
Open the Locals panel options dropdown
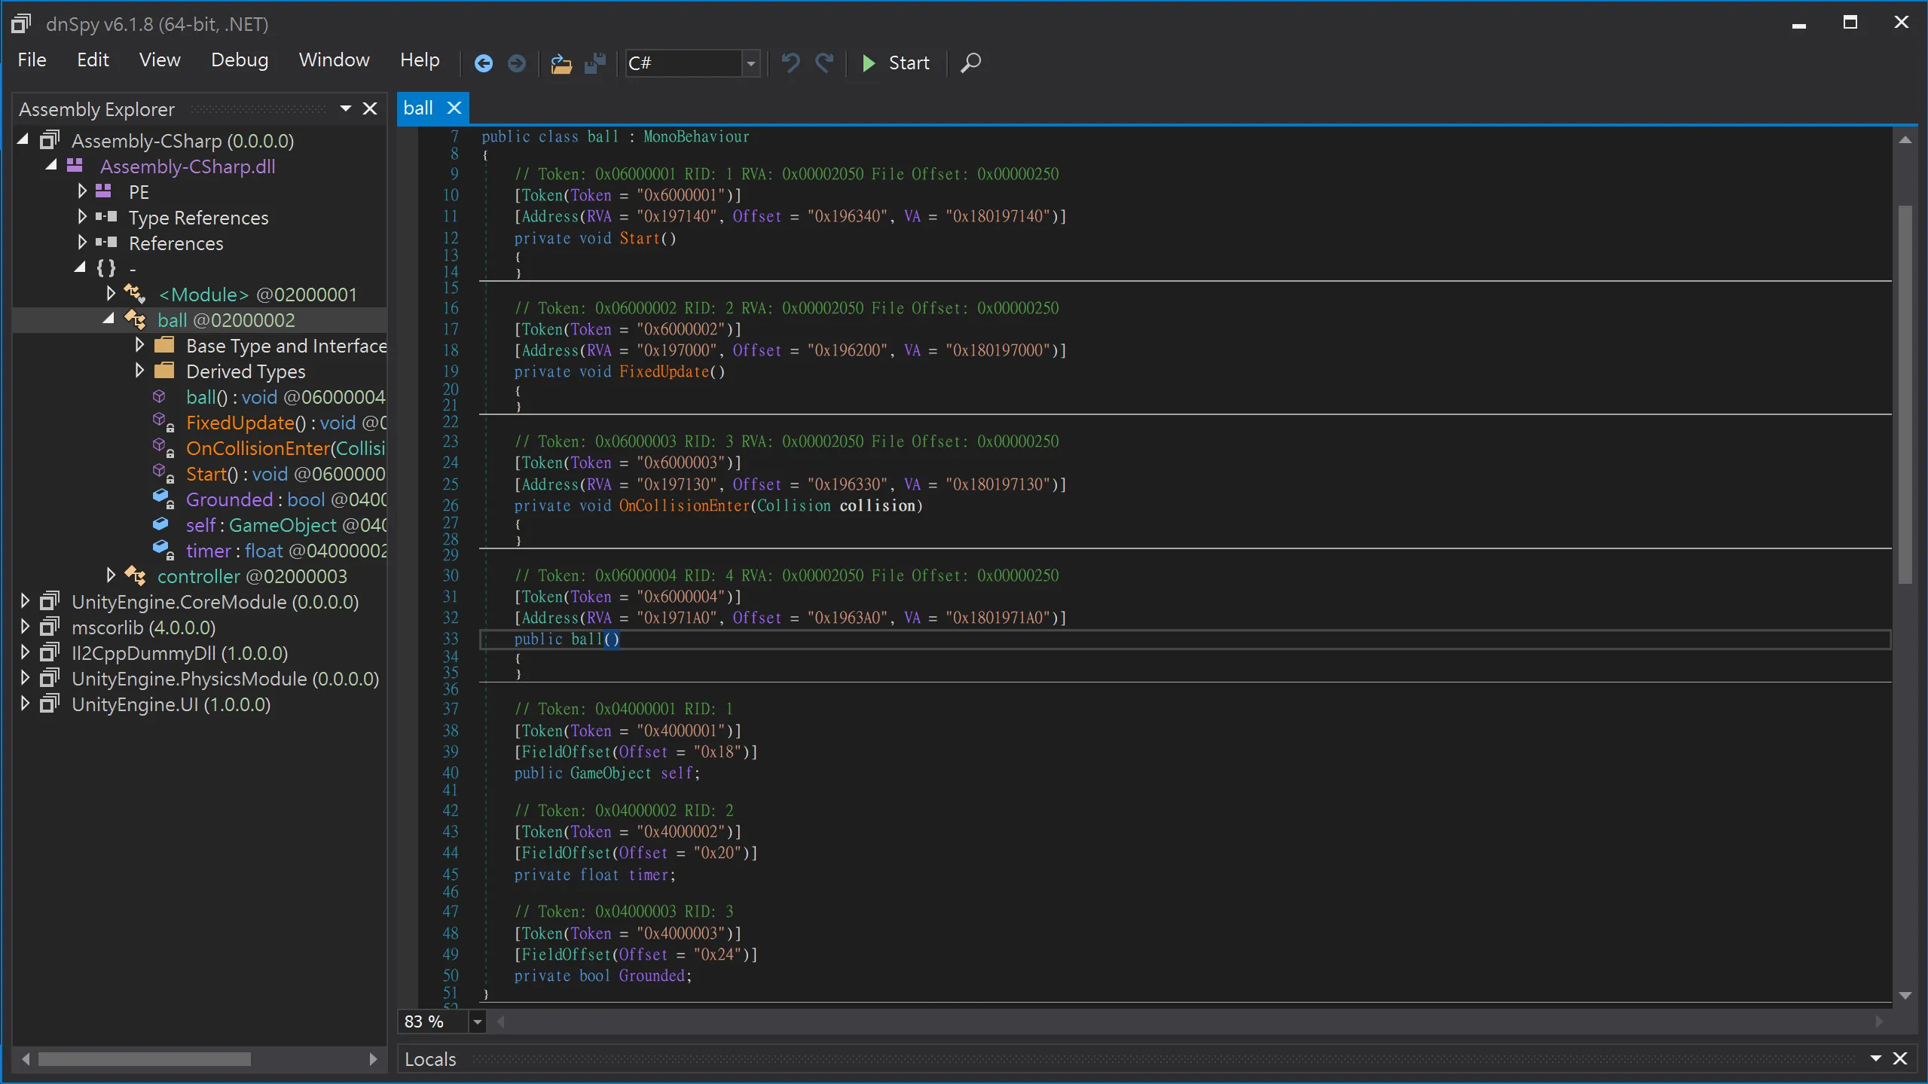1876,1059
